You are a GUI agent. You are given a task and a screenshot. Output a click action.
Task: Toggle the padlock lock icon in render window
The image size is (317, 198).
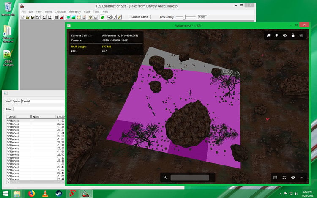point(293,36)
